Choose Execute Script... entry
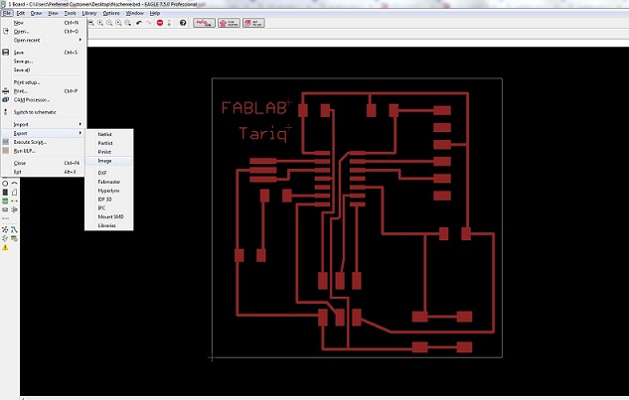The image size is (629, 400). tap(44, 142)
